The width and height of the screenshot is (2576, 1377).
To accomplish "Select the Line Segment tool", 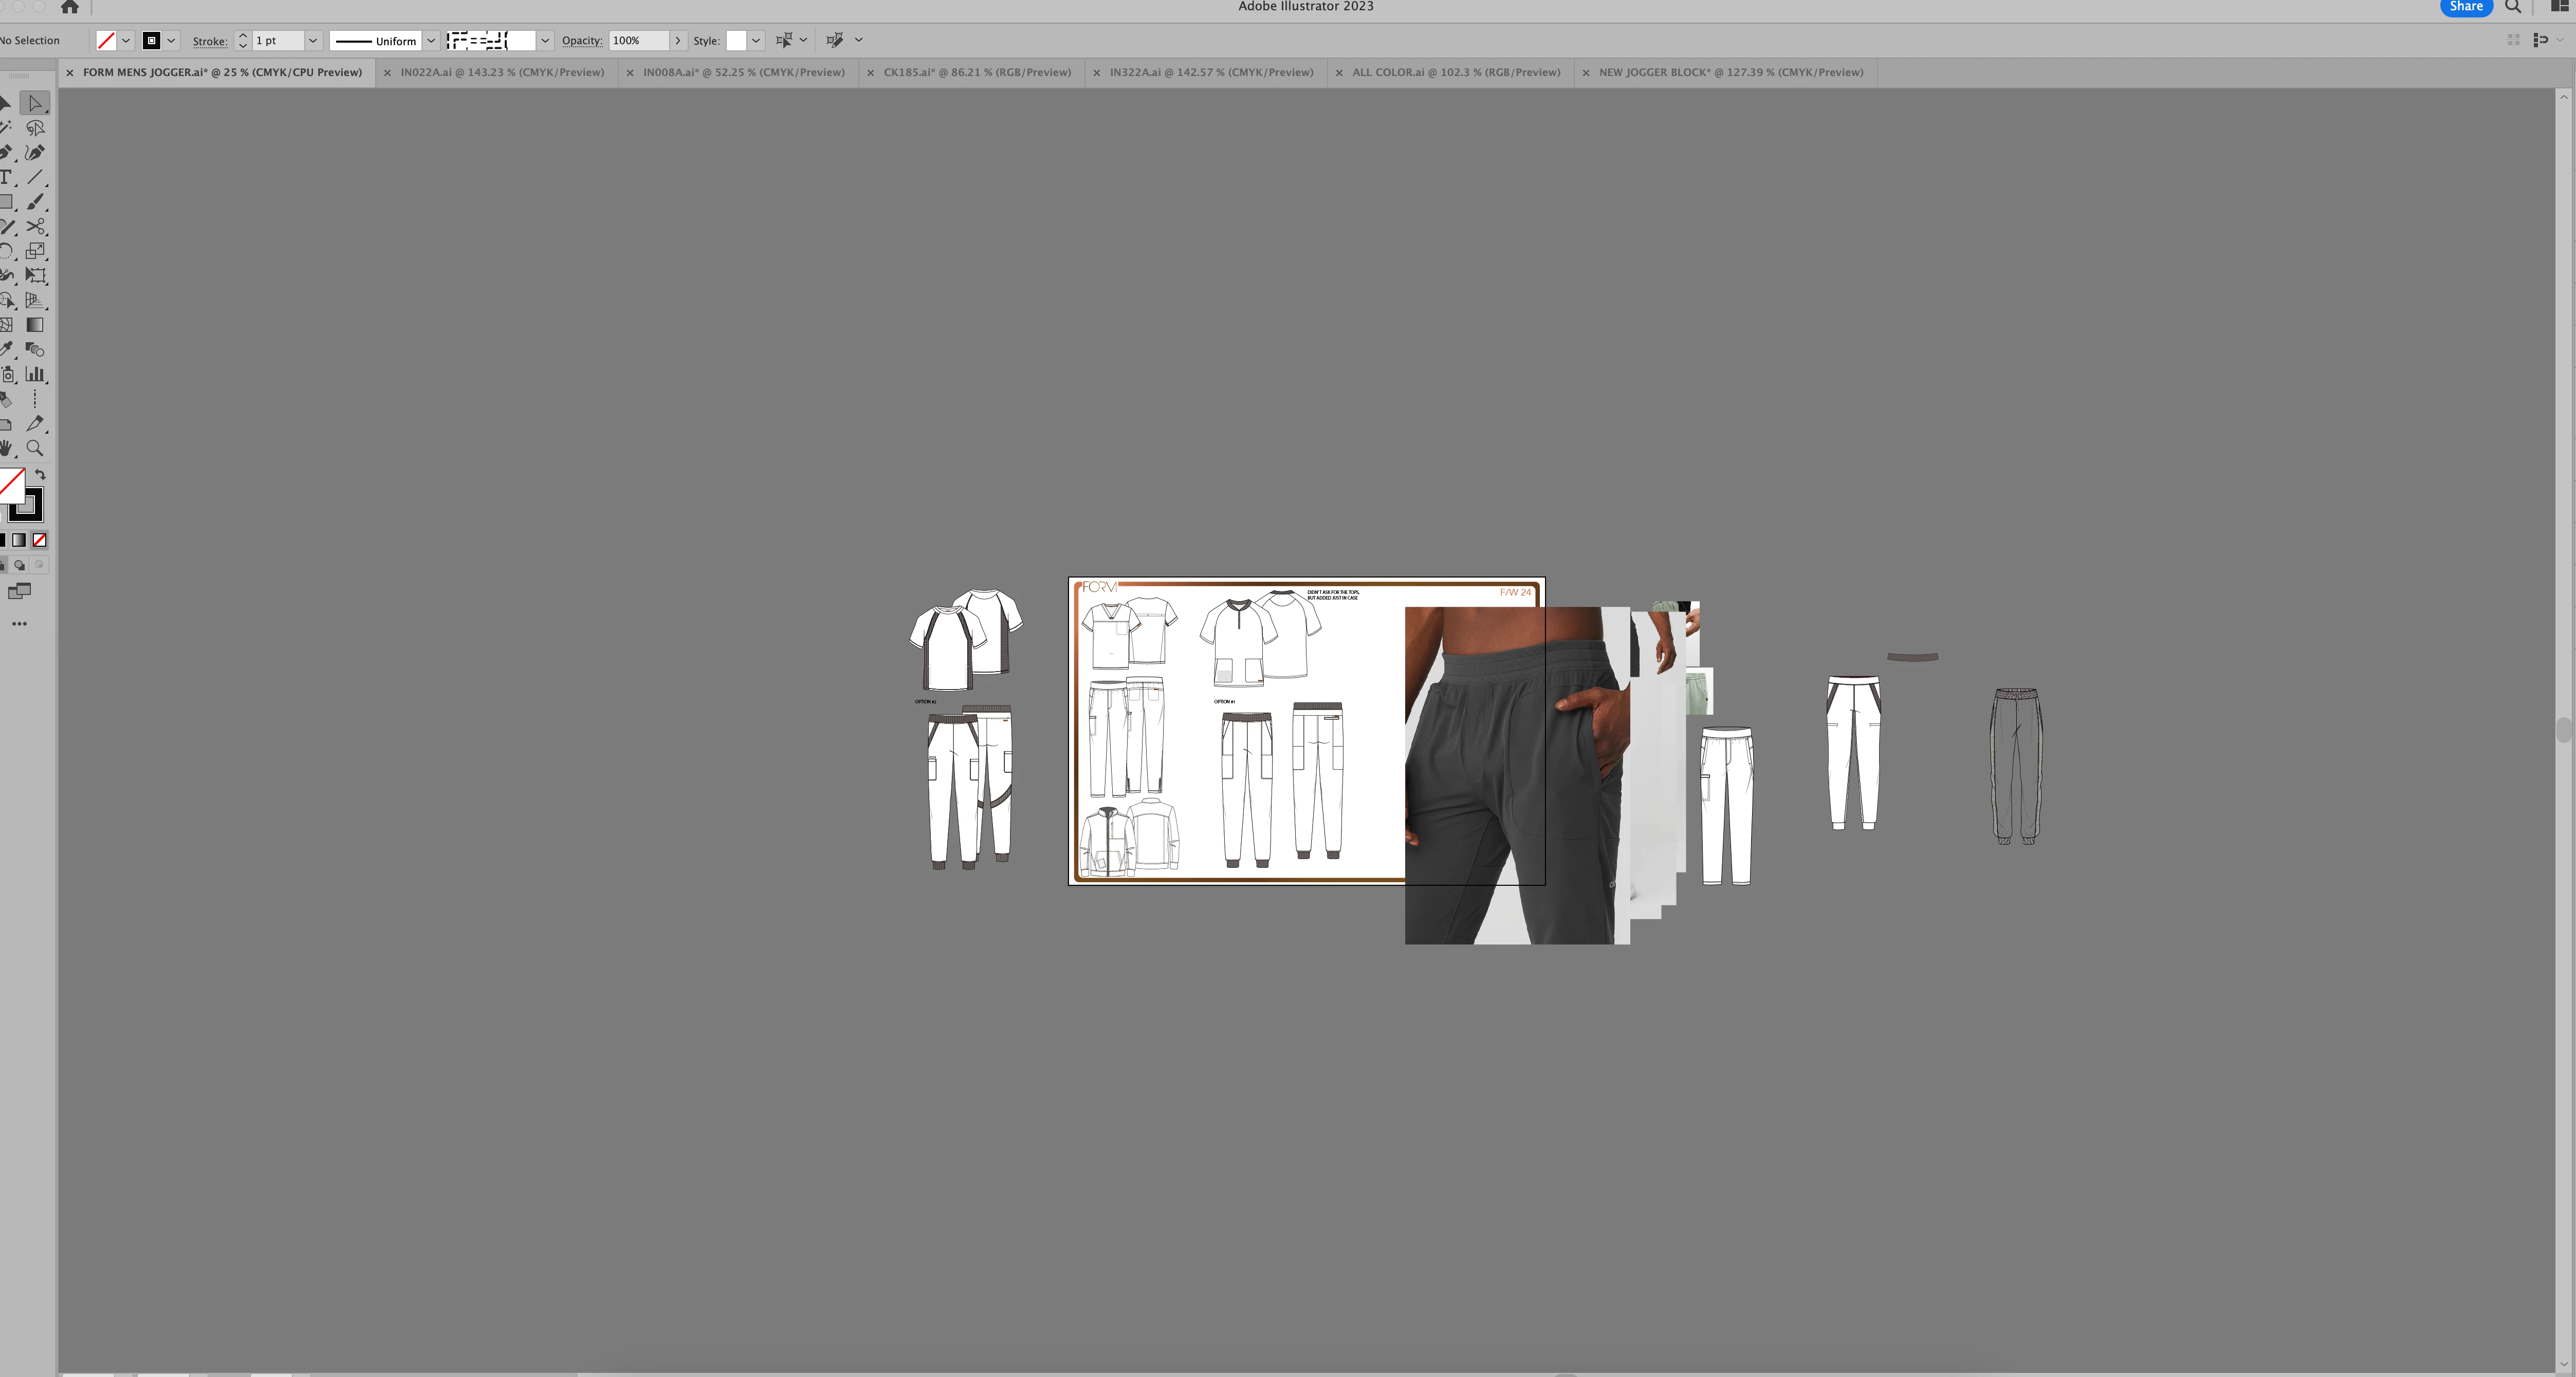I will coord(35,177).
